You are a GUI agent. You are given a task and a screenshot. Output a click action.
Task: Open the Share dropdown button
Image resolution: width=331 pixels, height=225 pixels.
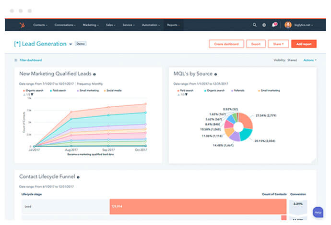coord(278,44)
